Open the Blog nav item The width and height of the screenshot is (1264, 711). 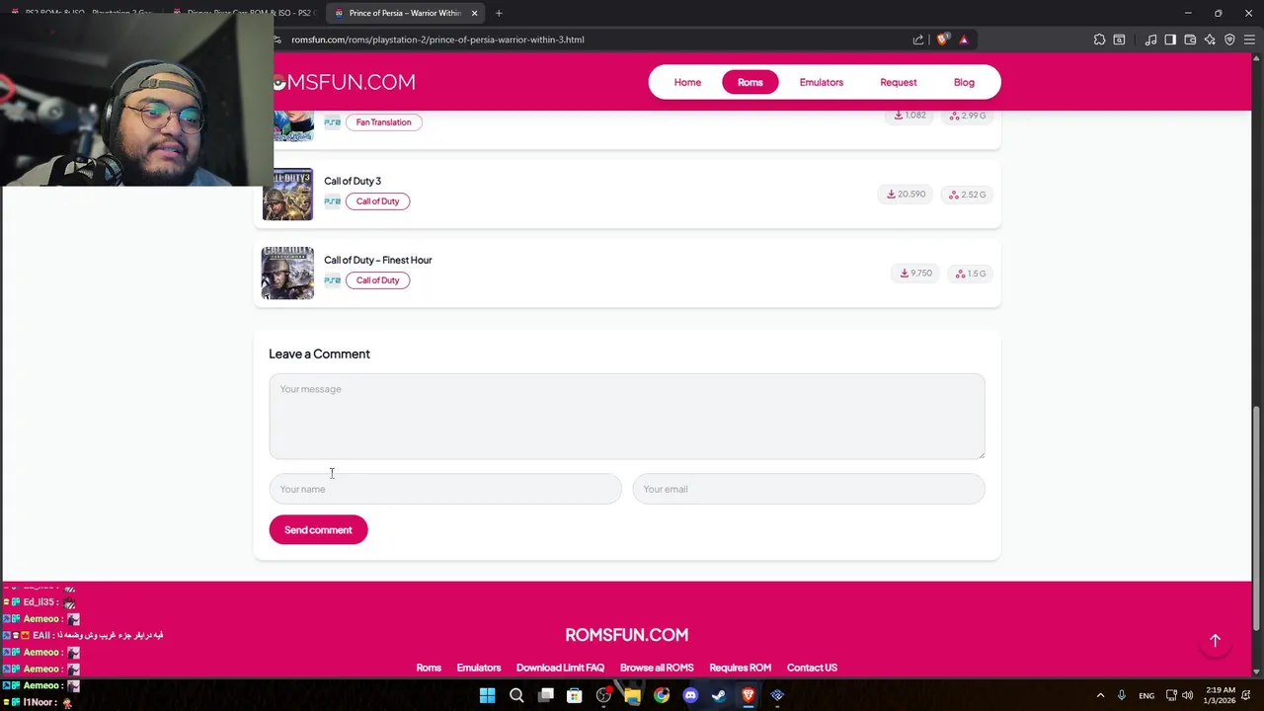click(964, 82)
